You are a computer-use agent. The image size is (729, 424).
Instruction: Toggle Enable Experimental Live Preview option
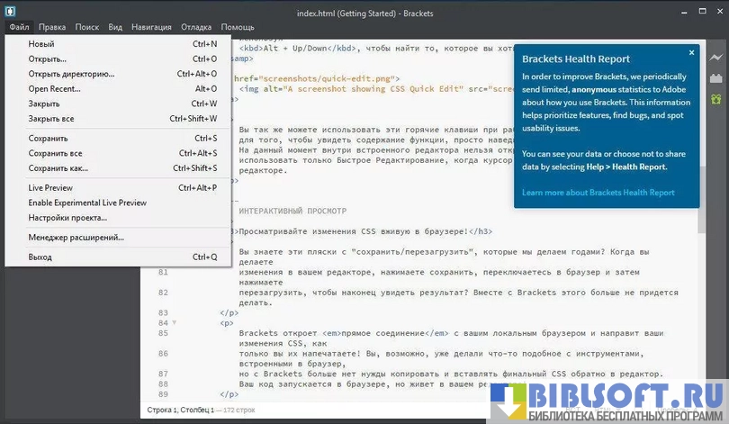[x=87, y=203]
